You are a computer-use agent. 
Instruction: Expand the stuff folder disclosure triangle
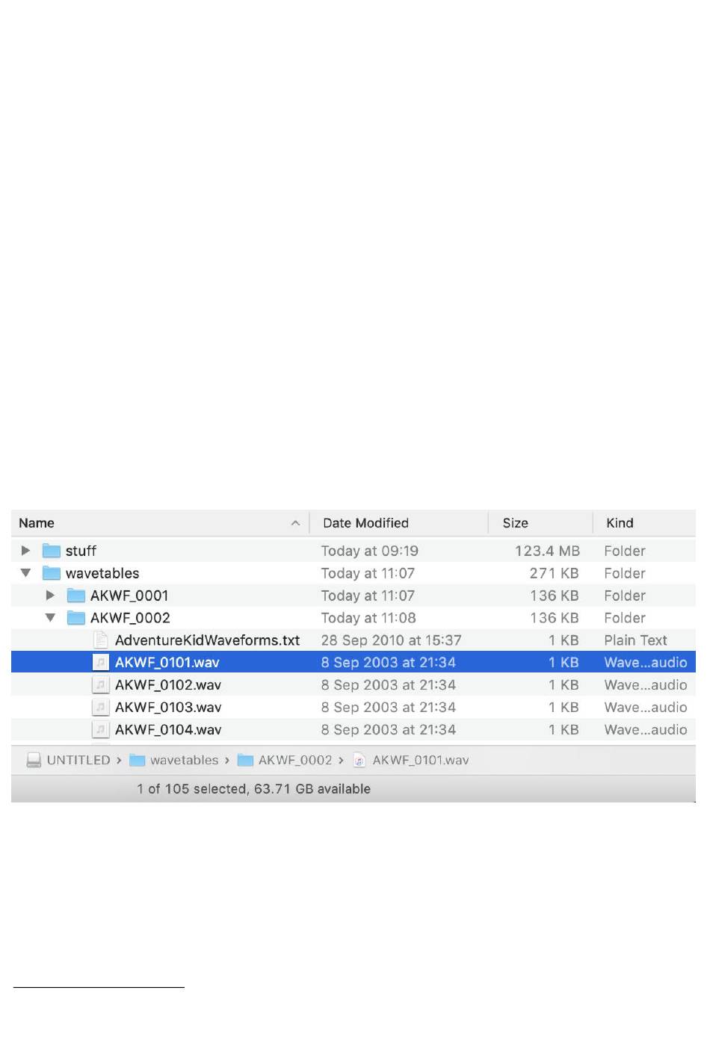[26, 551]
